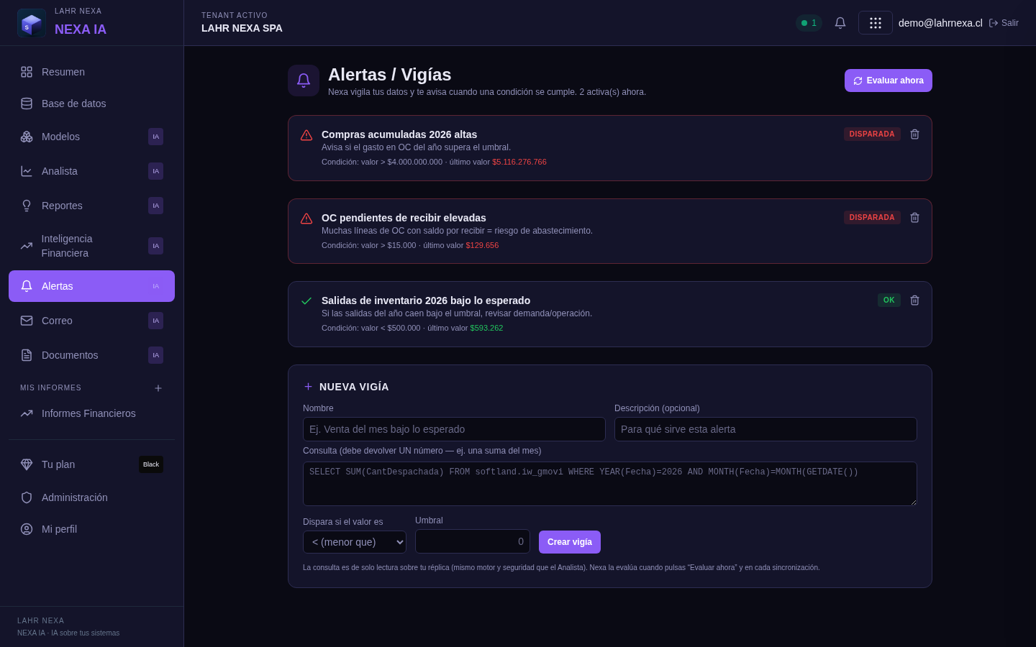Delete the Salidas de inventario 2026 alert
This screenshot has width=1036, height=647.
[915, 300]
